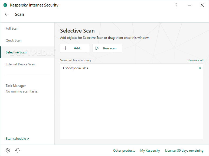
Task: Open the Other products link
Action: click(124, 151)
